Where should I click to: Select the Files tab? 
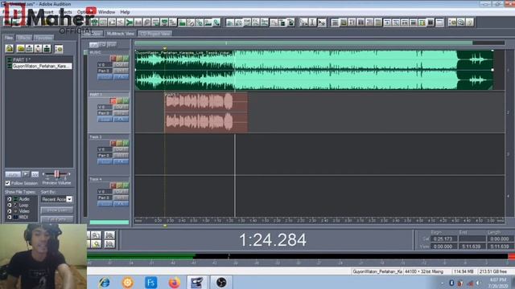(x=9, y=38)
